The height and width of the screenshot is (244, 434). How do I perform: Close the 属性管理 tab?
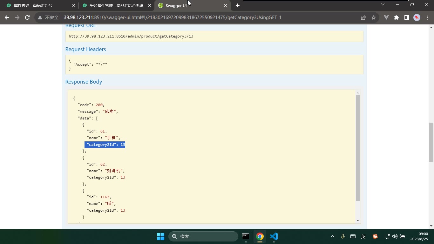pyautogui.click(x=74, y=5)
